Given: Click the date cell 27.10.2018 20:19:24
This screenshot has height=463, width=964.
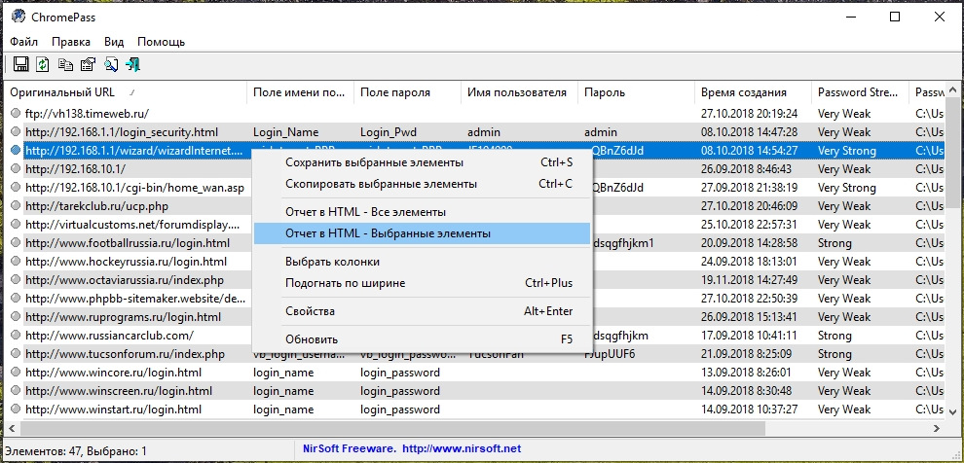Looking at the screenshot, I should coord(750,114).
